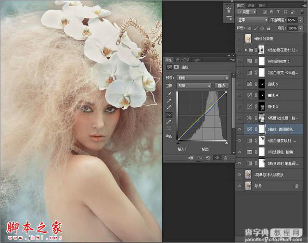Open the Layers panel flyout menu
Screen dimensions: 308x243
305,5
